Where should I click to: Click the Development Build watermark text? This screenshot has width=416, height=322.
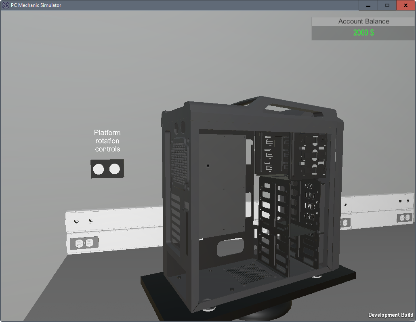point(391,315)
